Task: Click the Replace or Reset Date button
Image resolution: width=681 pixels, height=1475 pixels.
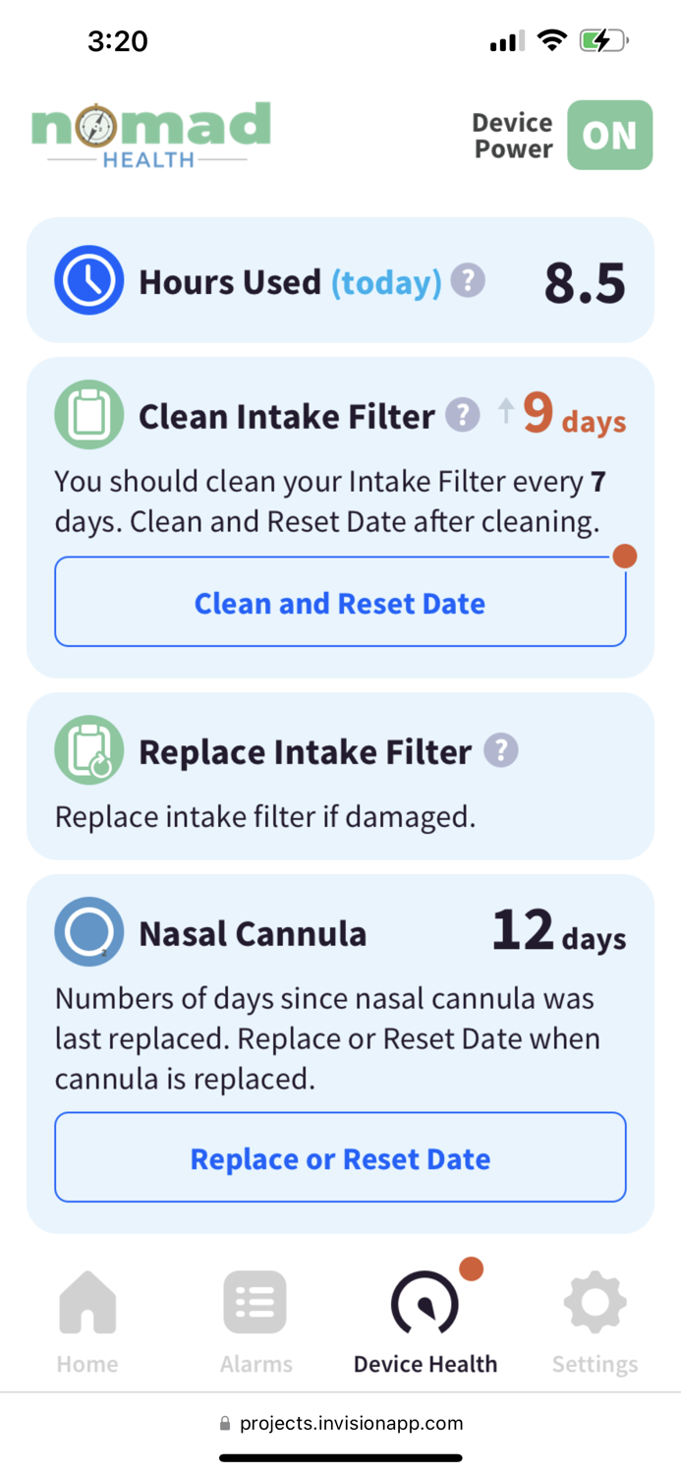Action: [340, 1157]
